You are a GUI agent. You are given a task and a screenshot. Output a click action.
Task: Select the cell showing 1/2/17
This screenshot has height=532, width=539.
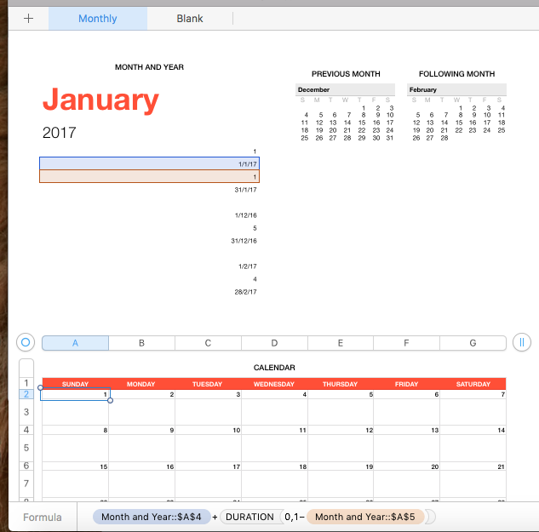(x=149, y=266)
